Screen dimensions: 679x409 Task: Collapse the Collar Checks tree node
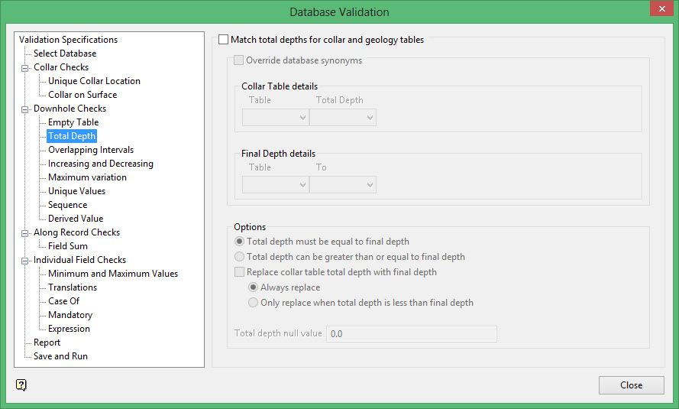tap(24, 67)
